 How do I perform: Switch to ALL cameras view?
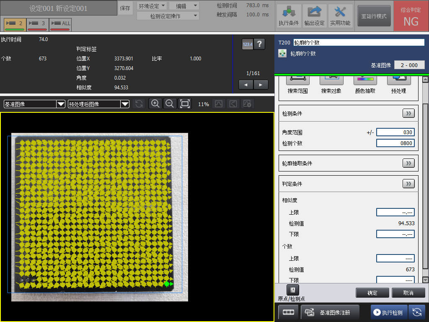(x=60, y=24)
